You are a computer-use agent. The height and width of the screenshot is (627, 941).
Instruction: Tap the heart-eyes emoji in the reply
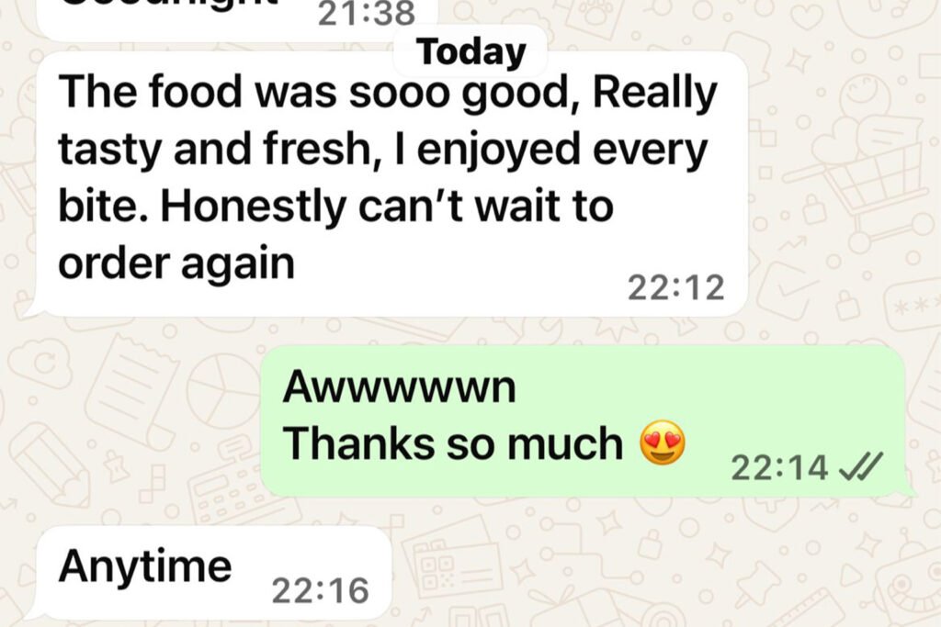663,442
